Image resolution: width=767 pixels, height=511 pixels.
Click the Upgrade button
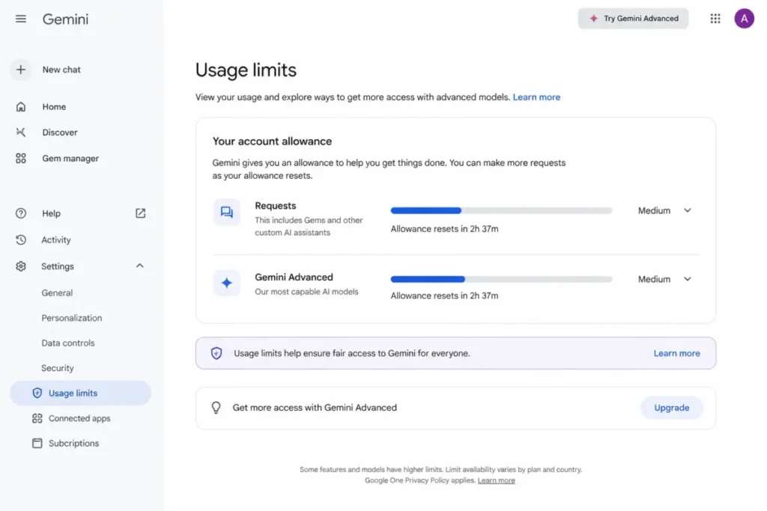672,408
